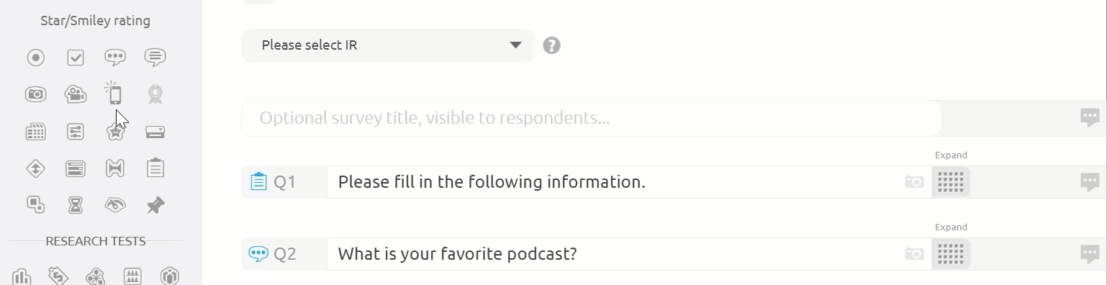This screenshot has width=1107, height=285.
Task: Open help for the IR selector
Action: coord(551,45)
